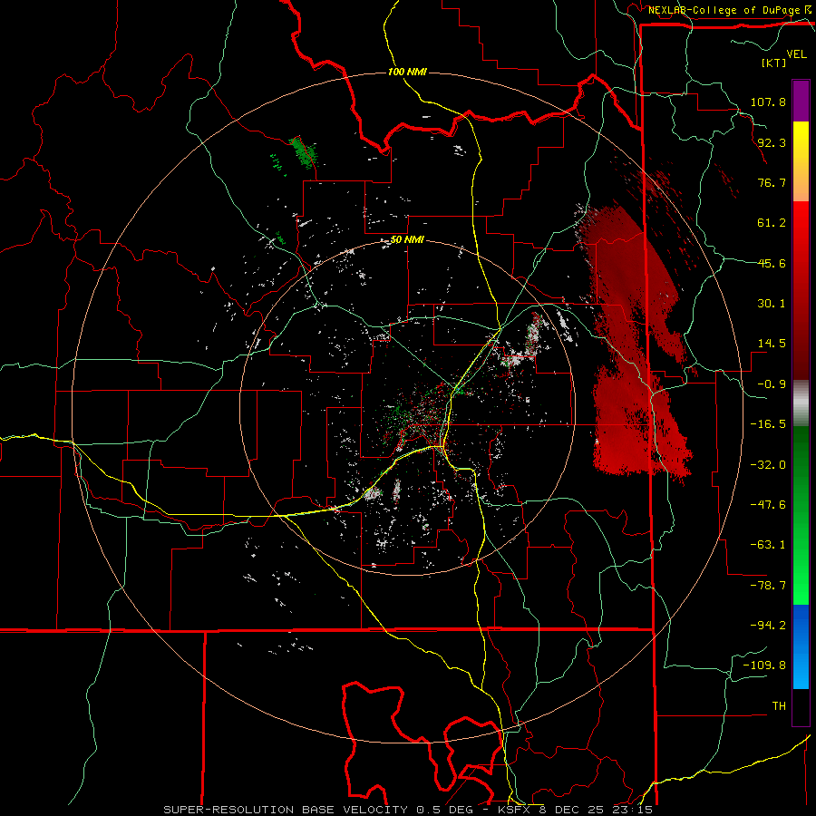Screen dimensions: 816x816
Task: Select the 92.3 legend value
Action: coord(772,142)
